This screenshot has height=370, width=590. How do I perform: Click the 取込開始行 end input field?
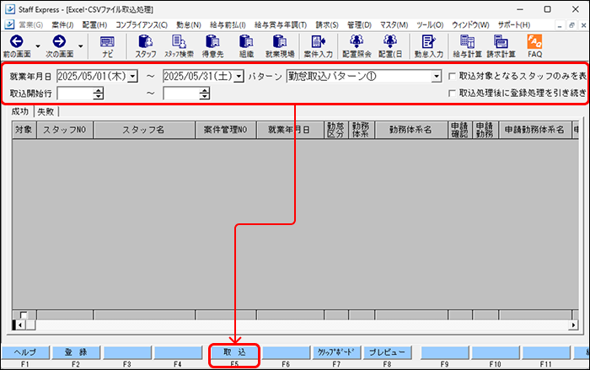coord(181,94)
